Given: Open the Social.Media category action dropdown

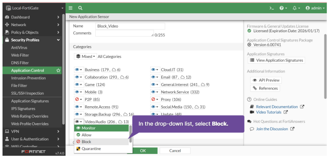Looking at the screenshot, I should 155,107.
